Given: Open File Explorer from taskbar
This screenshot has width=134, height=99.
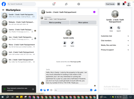Looking at the screenshot, I should coord(17,97).
